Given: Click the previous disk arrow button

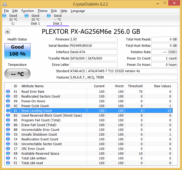Looking at the screenshot, I should pos(7,32).
